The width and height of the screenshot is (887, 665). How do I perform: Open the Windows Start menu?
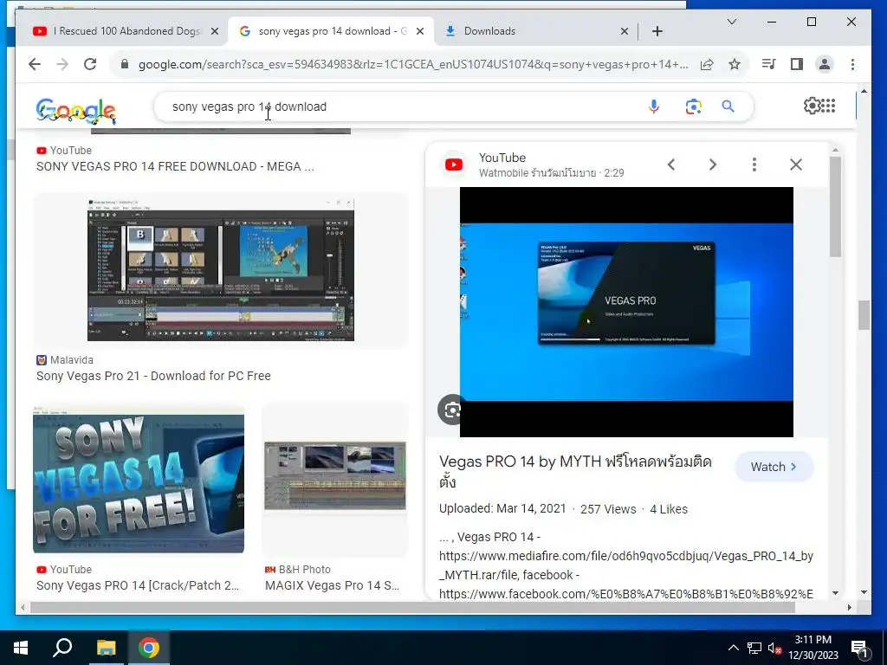pyautogui.click(x=21, y=648)
